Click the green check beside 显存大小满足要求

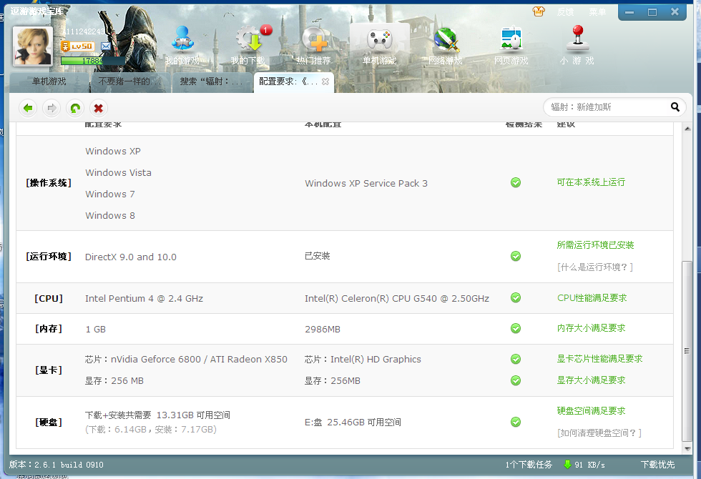pyautogui.click(x=516, y=380)
